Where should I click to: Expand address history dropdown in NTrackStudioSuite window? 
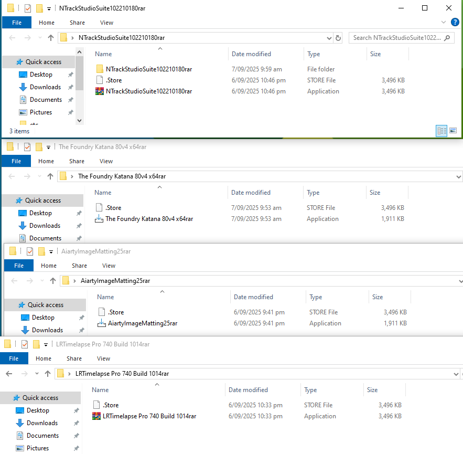tap(329, 38)
